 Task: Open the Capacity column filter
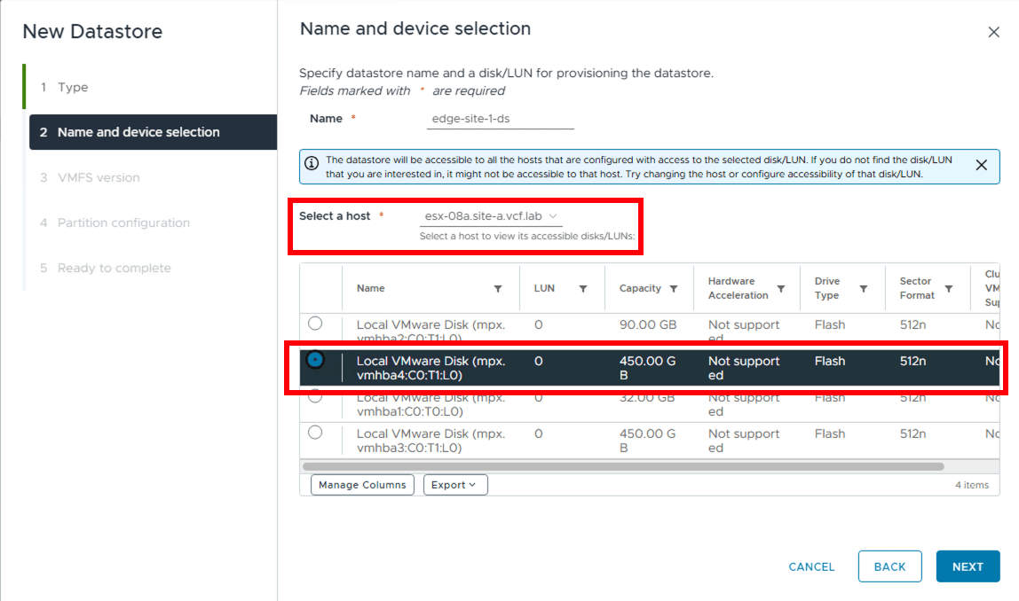point(672,288)
